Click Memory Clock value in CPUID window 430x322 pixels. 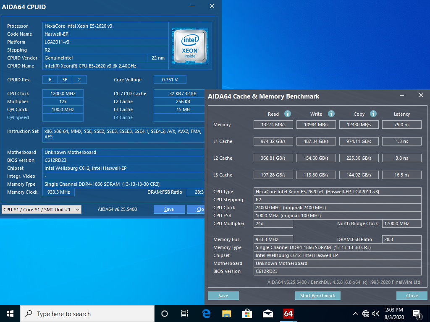tap(58, 192)
